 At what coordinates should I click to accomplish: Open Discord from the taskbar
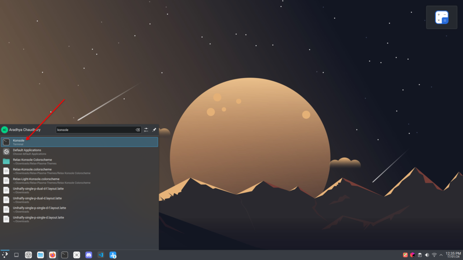pos(89,255)
